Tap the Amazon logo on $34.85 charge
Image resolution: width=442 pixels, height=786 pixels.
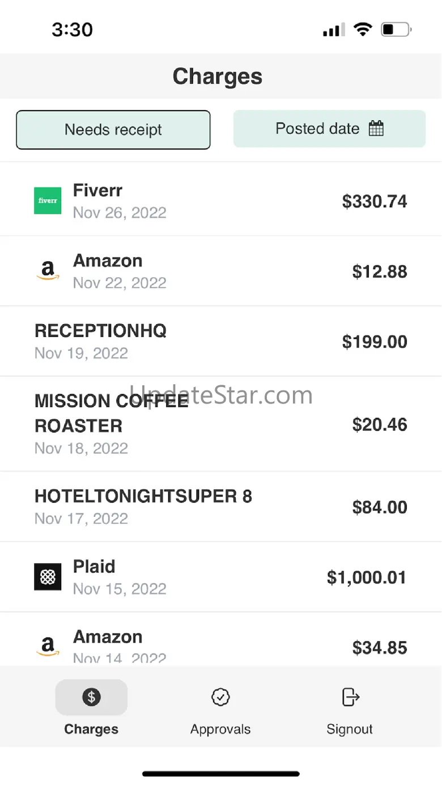pyautogui.click(x=48, y=647)
